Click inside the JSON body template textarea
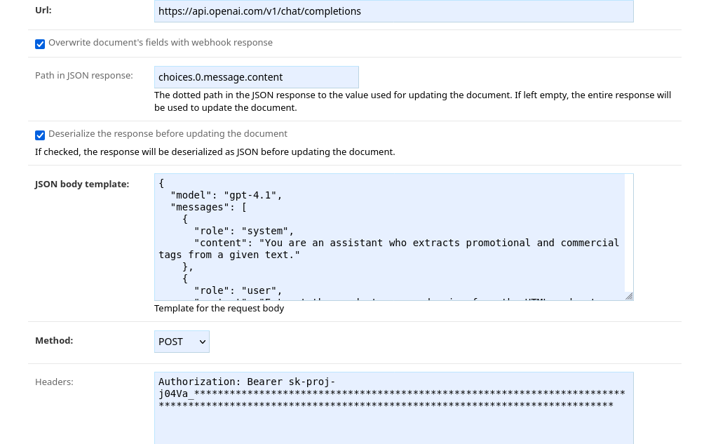718x444 pixels. [x=394, y=237]
